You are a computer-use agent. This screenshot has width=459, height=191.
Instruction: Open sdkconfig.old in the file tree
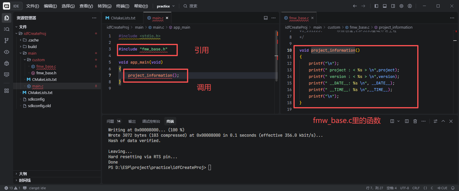(39, 106)
